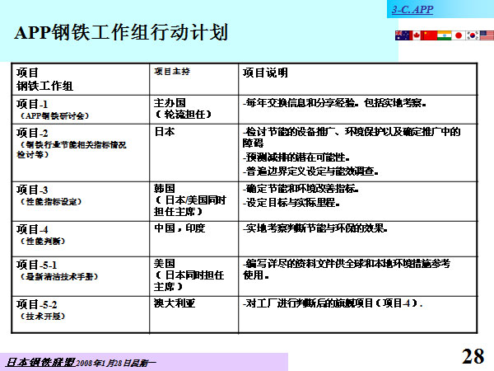Click the United States flag icon
Screen dimensions: 494x371
coord(487,35)
